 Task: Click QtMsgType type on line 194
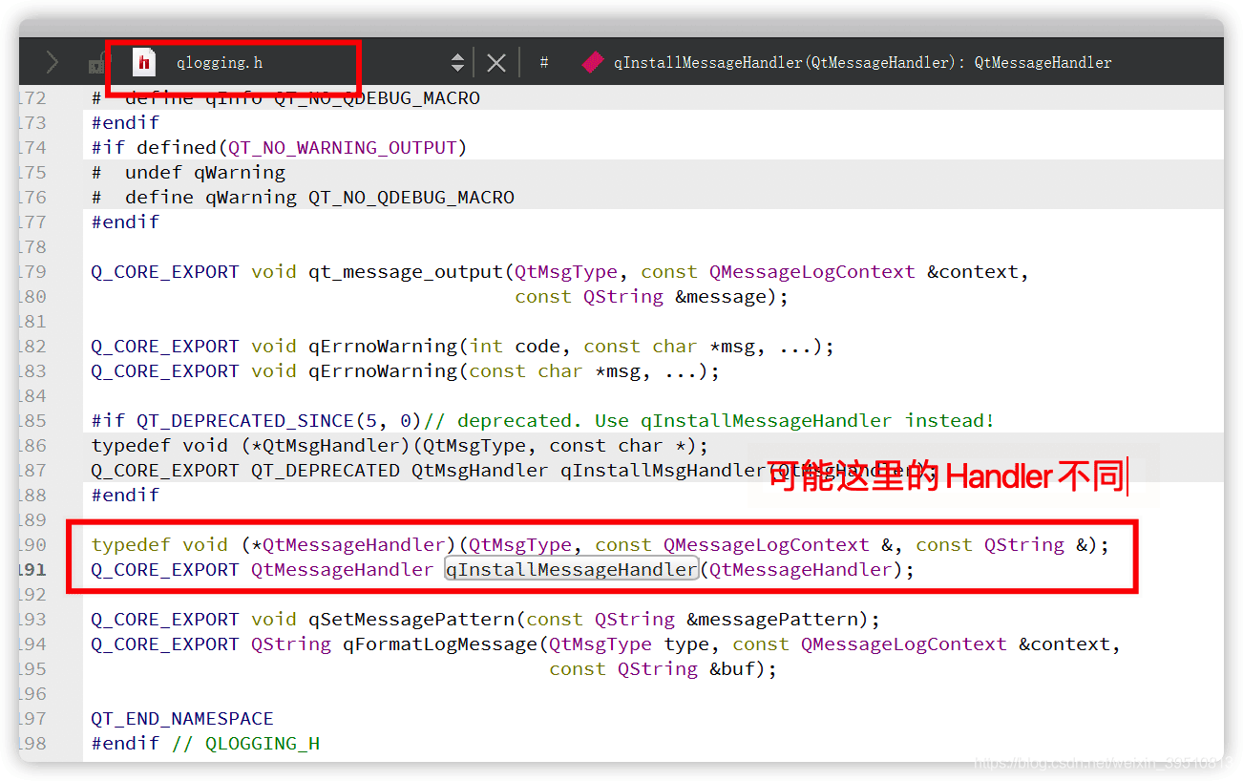click(x=600, y=644)
